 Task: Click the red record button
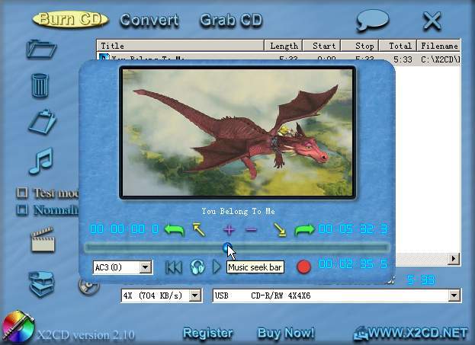pyautogui.click(x=303, y=267)
